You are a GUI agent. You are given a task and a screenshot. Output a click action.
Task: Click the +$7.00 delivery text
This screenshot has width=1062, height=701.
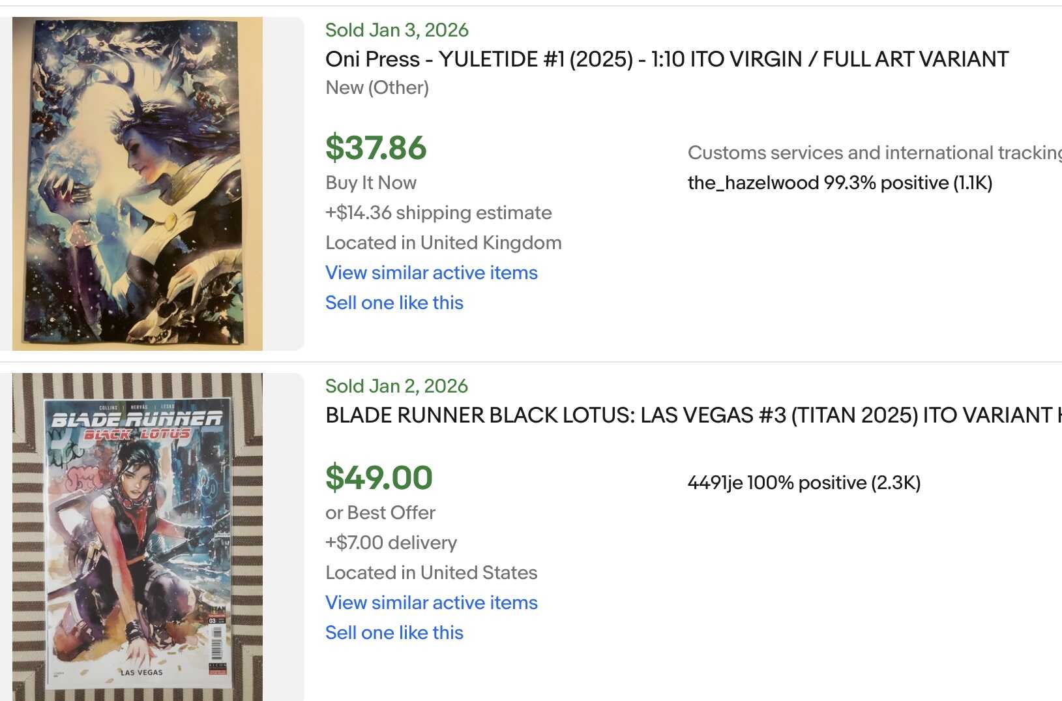(391, 543)
